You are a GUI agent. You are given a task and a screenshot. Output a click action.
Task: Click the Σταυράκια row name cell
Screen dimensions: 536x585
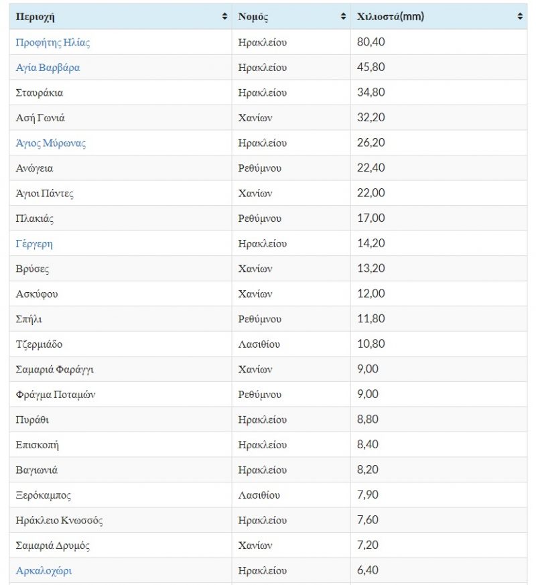click(40, 93)
